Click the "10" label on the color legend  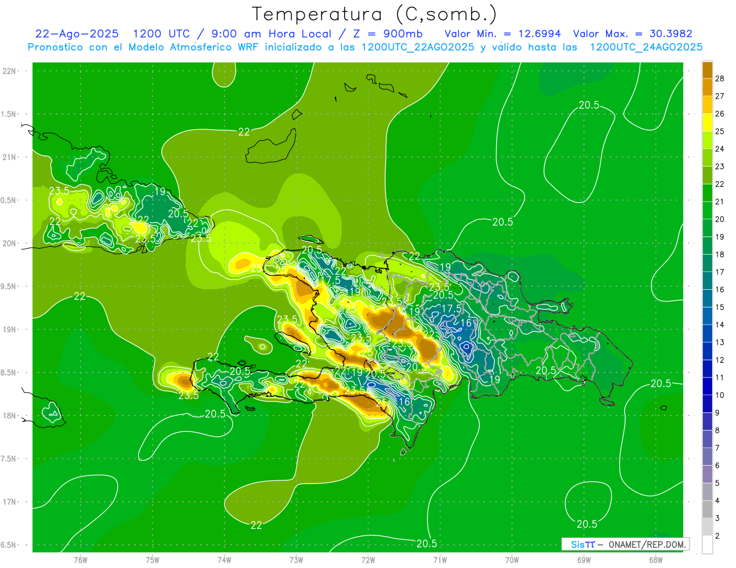tap(720, 395)
